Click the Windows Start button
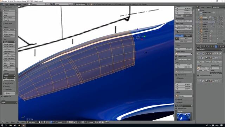Image resolution: width=225 pixels, height=127 pixels. pyautogui.click(x=2, y=126)
